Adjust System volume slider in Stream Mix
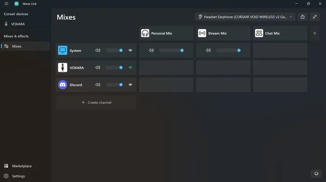 coord(228,50)
